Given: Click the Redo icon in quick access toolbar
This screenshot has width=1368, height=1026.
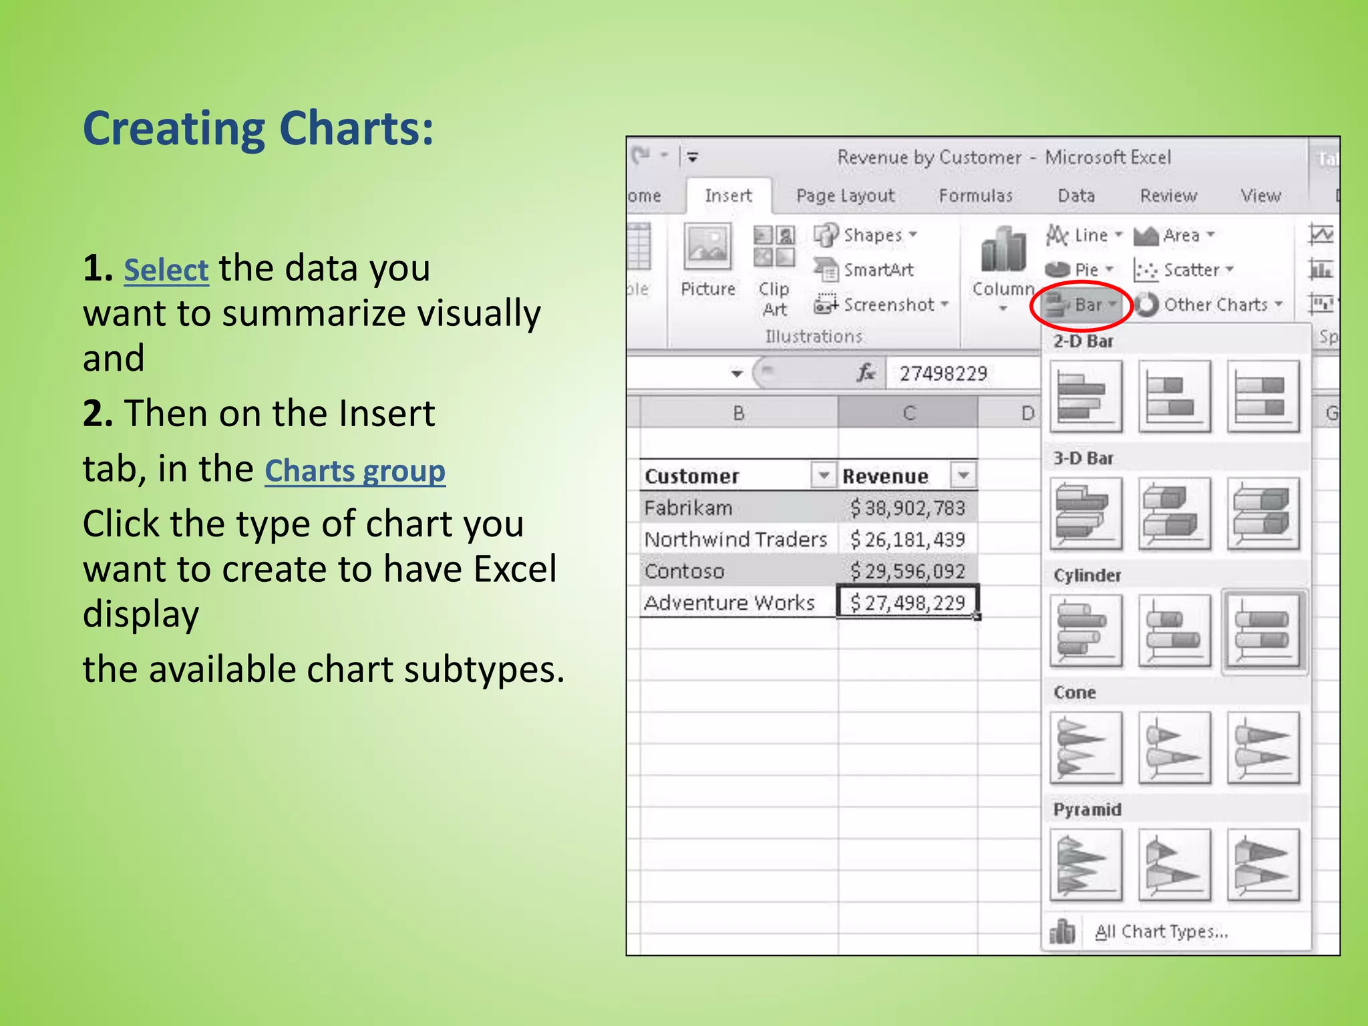Looking at the screenshot, I should [x=641, y=156].
